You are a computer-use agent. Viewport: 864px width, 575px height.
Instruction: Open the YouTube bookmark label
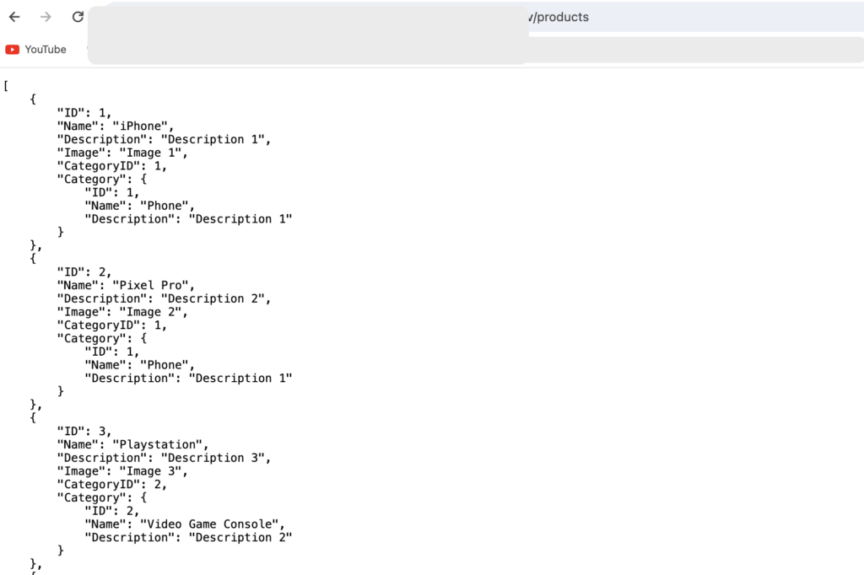coord(46,50)
